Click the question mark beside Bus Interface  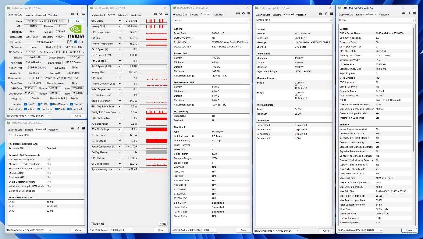coord(83,52)
